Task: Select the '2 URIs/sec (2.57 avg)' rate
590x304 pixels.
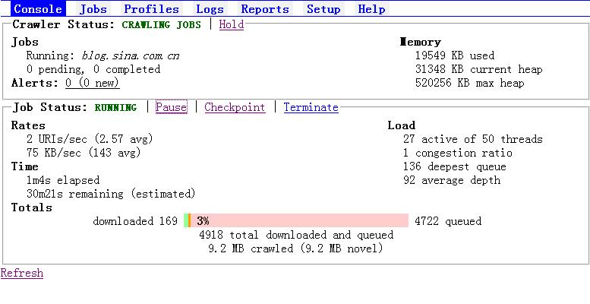Action: (x=90, y=139)
